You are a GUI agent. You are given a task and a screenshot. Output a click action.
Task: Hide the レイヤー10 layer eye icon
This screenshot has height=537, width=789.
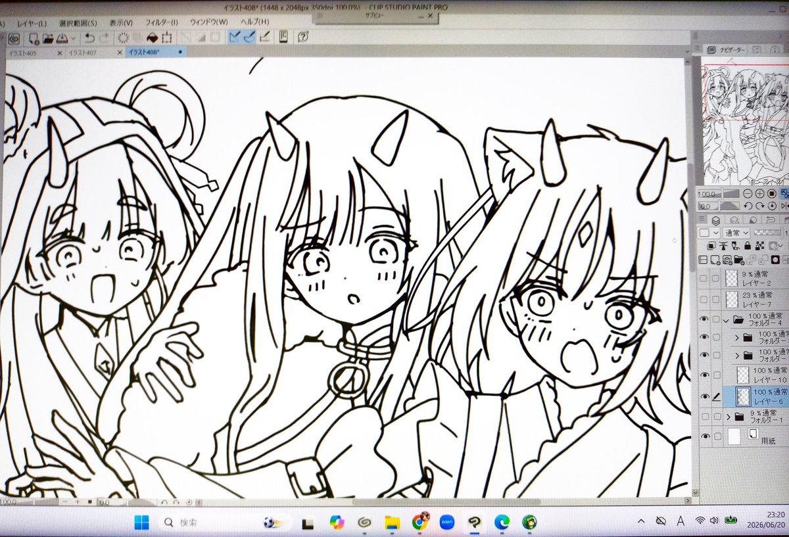704,375
